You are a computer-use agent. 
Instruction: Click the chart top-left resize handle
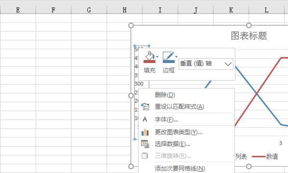pyautogui.click(x=131, y=25)
